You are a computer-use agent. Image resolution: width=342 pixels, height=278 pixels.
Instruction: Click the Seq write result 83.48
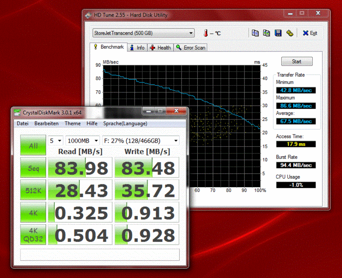click(147, 168)
